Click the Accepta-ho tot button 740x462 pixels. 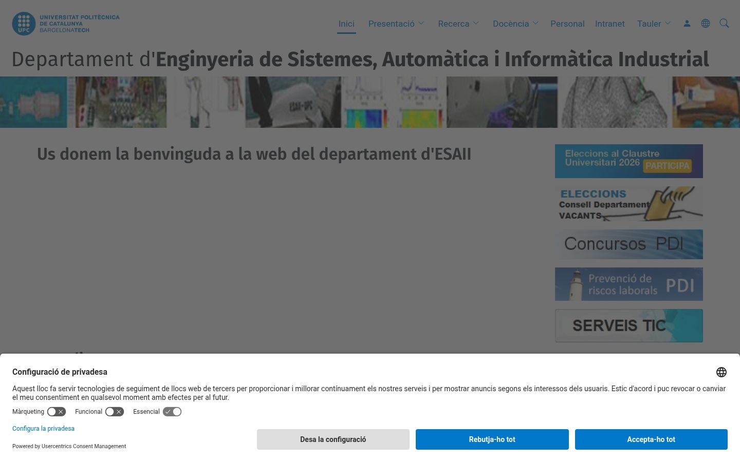pos(651,439)
